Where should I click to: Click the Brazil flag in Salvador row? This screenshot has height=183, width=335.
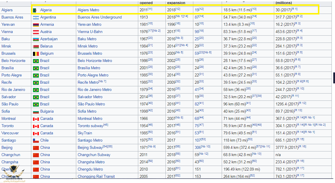pos(36,97)
